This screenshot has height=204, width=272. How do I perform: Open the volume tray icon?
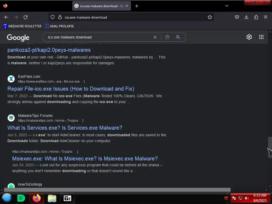(x=246, y=198)
